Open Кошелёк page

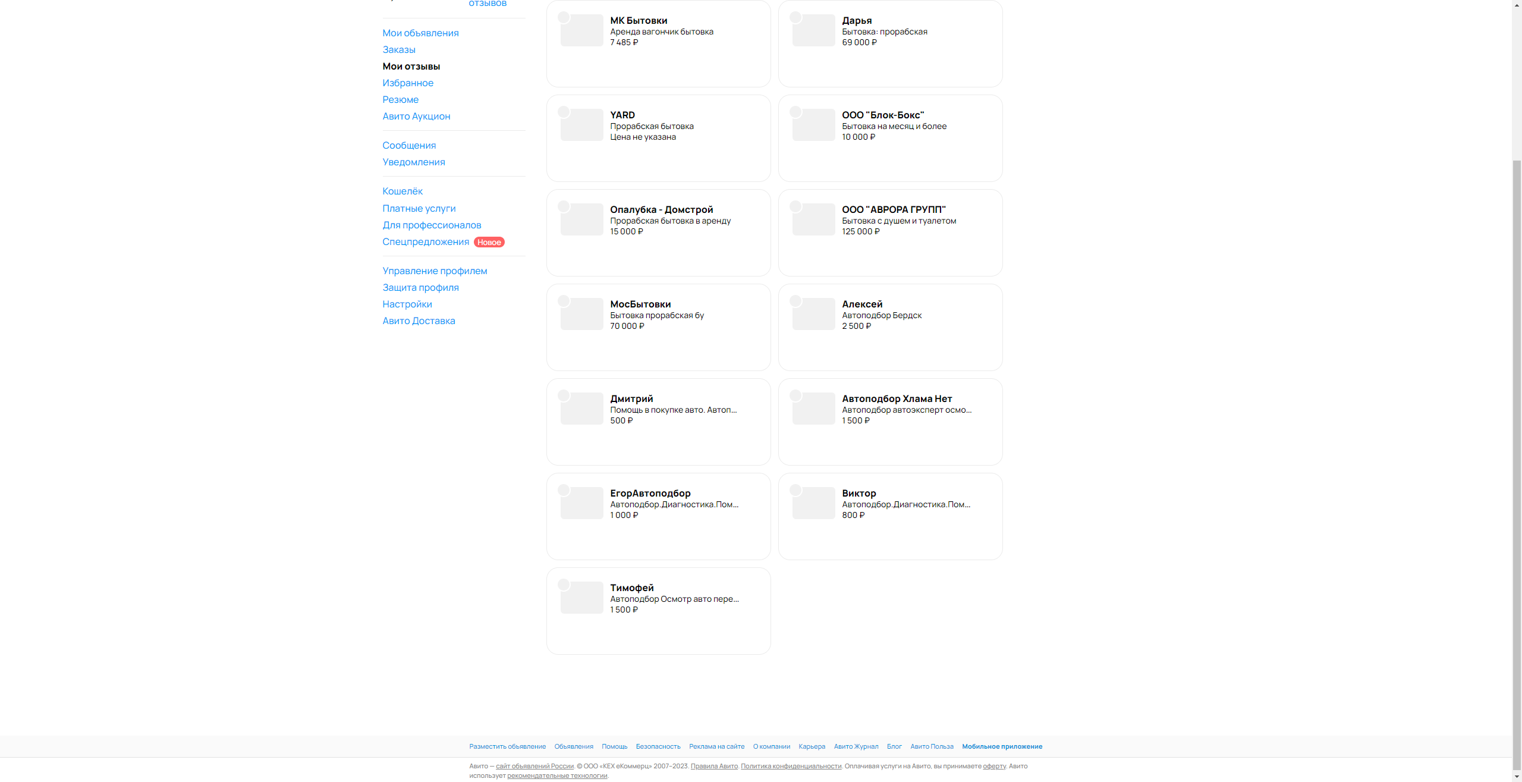click(x=402, y=191)
